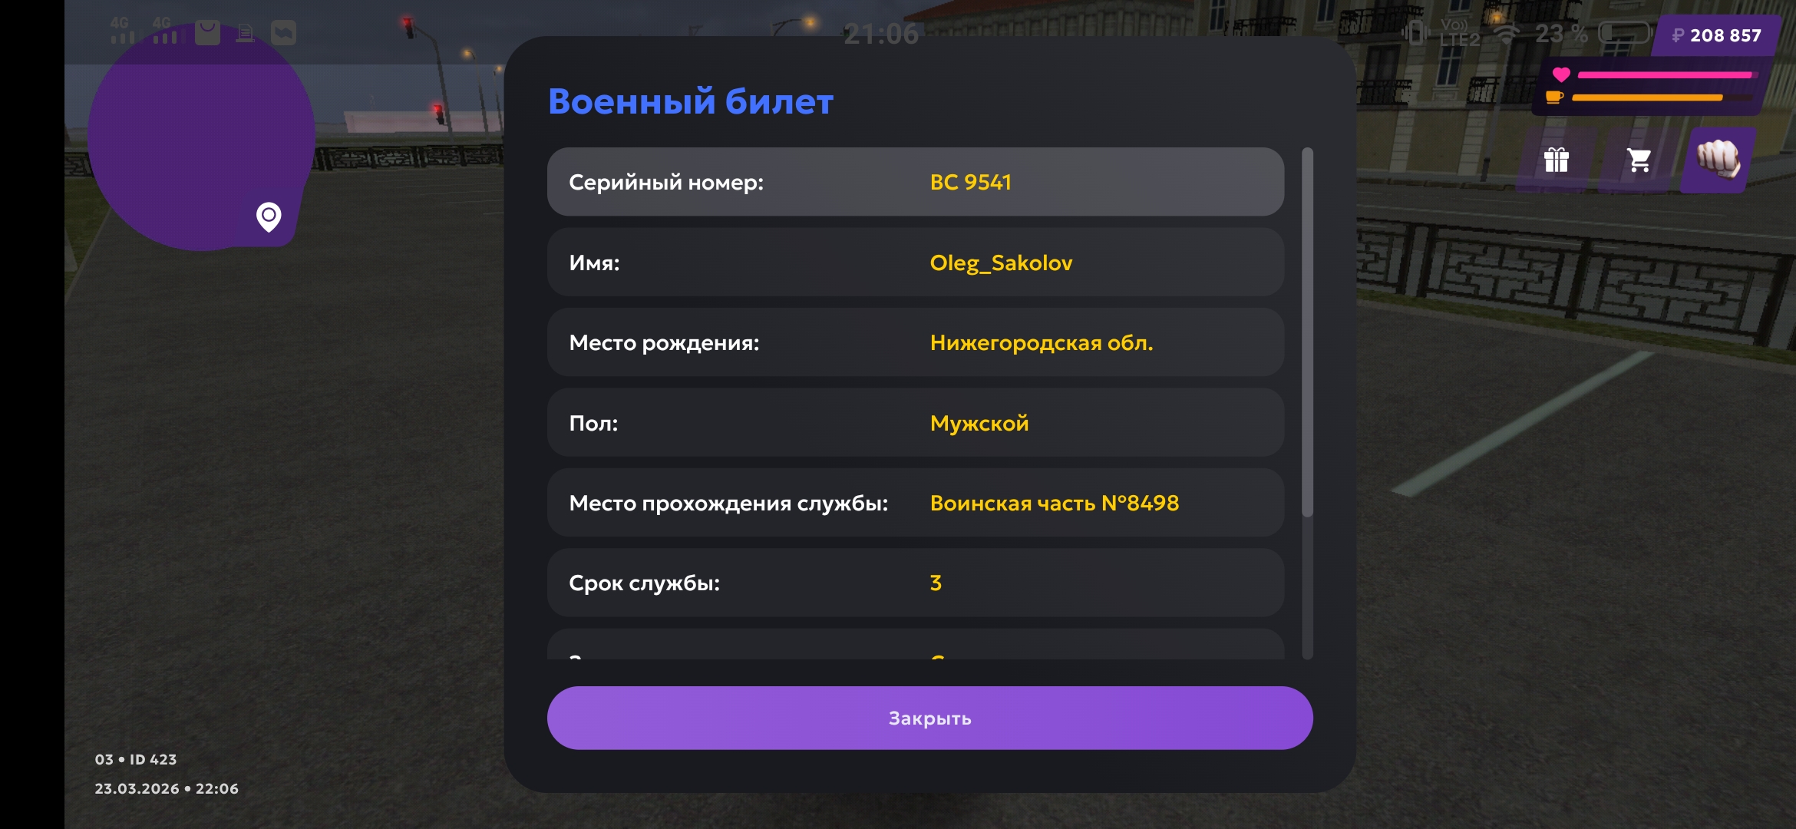The width and height of the screenshot is (1796, 829).
Task: Tap the orange cup hunger icon
Action: [x=1554, y=97]
